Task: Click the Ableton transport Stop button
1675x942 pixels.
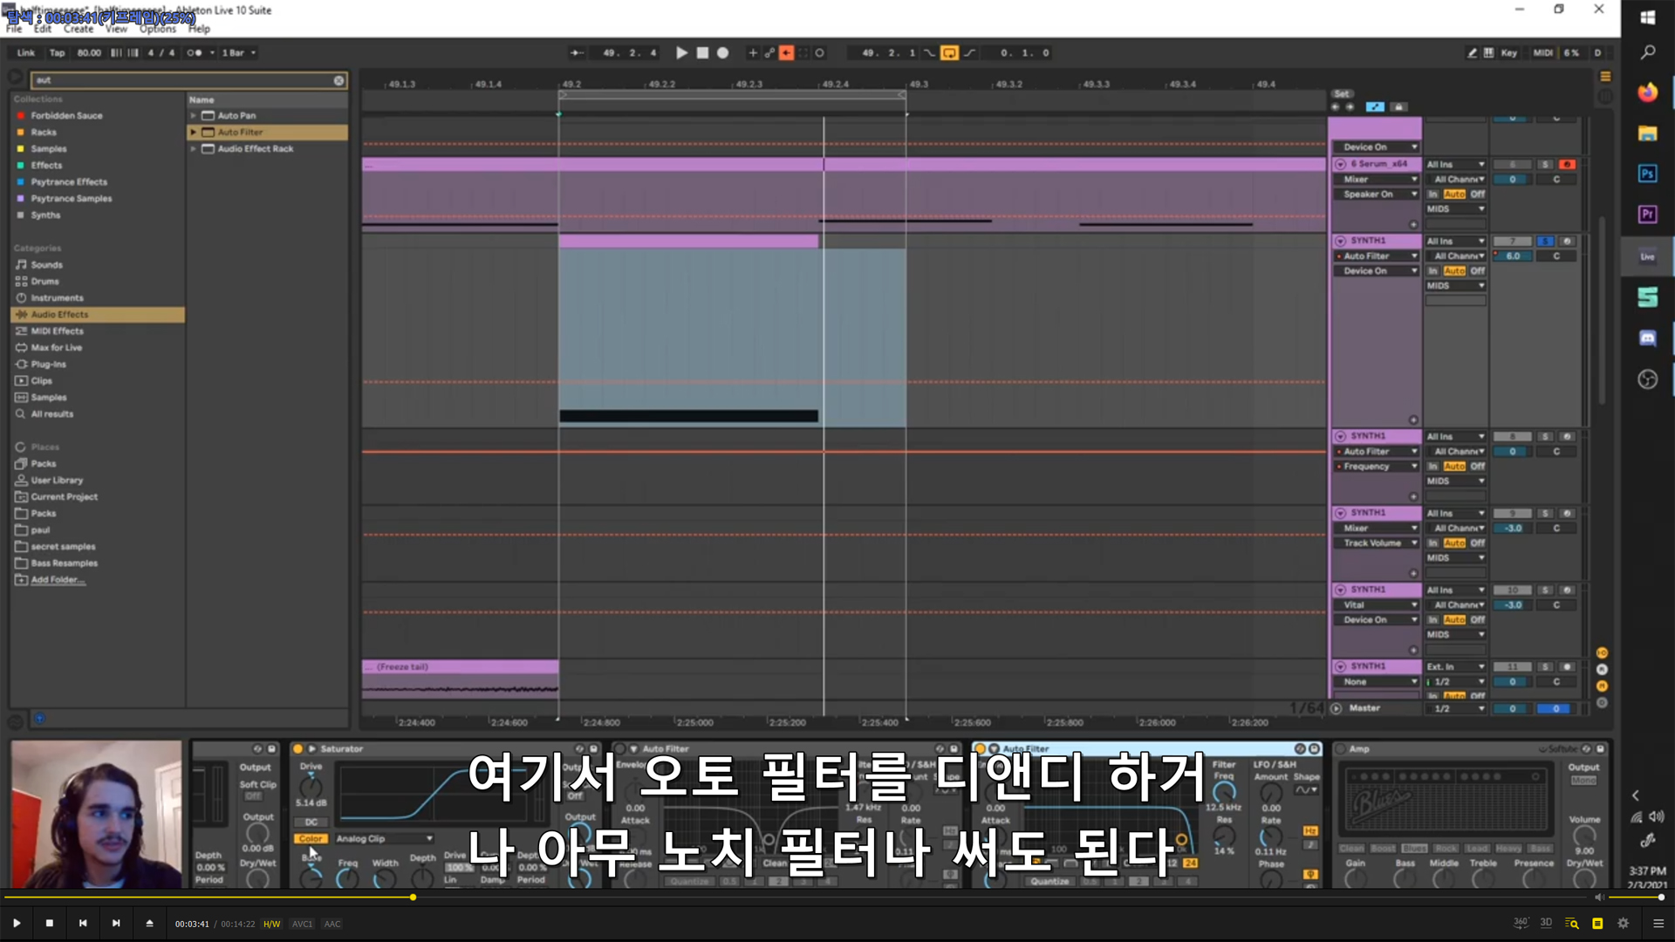Action: (x=702, y=53)
